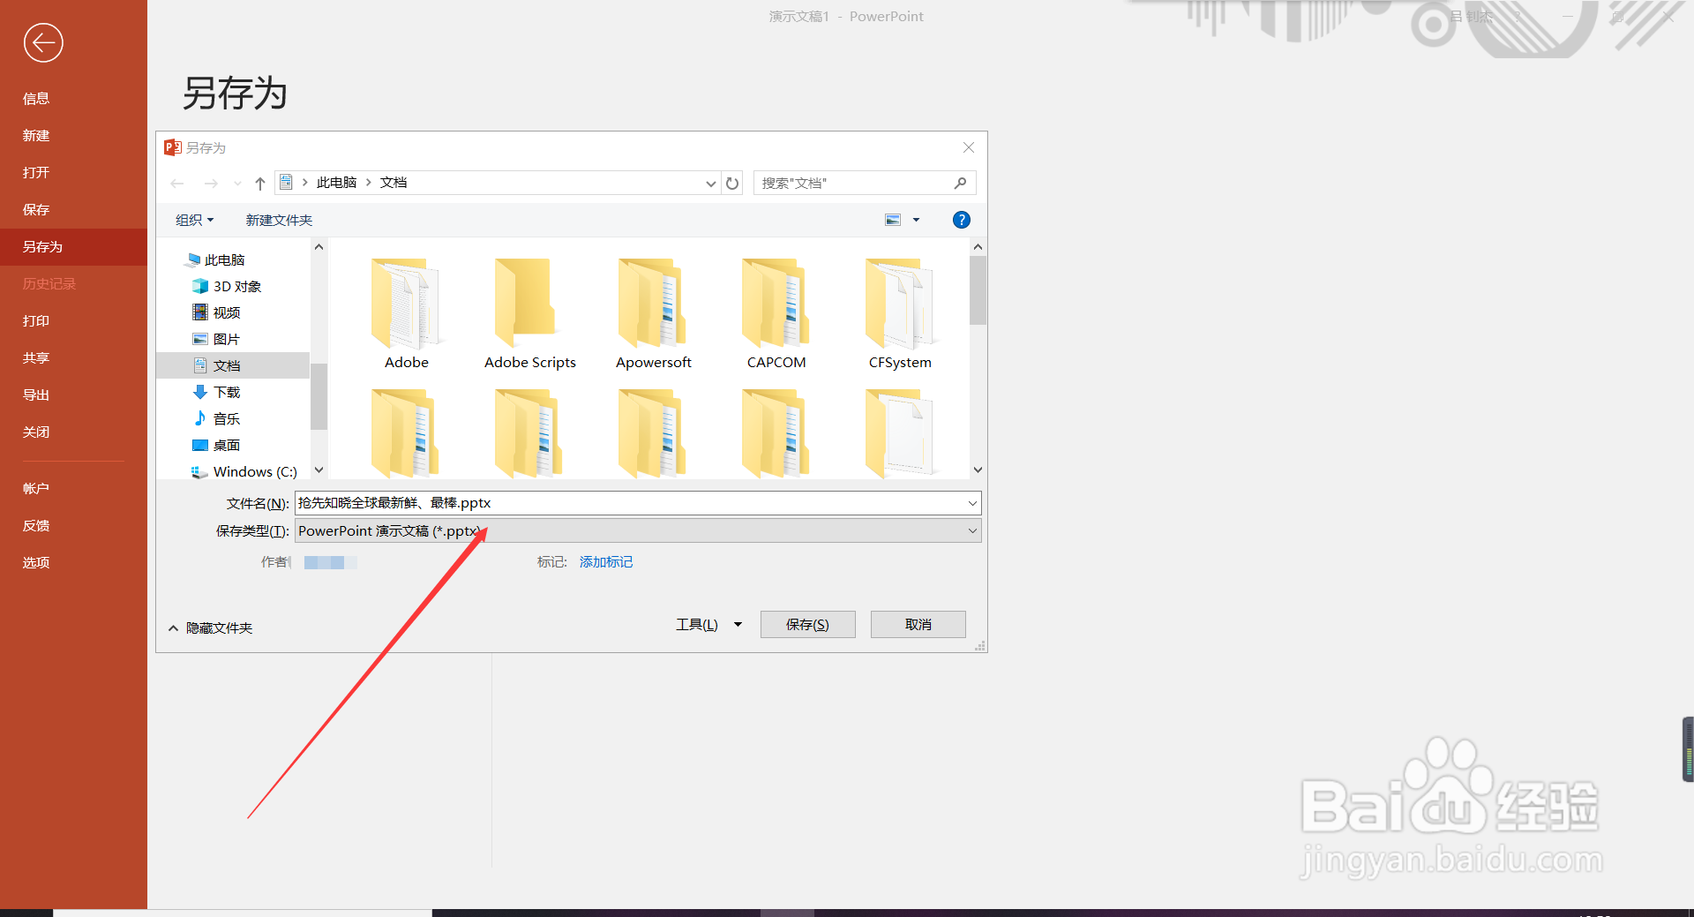
Task: Collapse folders with 隐藏文件夹
Action: [x=211, y=628]
